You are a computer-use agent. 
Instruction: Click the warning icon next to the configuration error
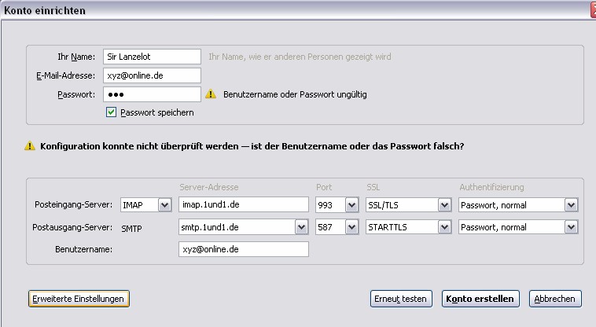(30, 146)
